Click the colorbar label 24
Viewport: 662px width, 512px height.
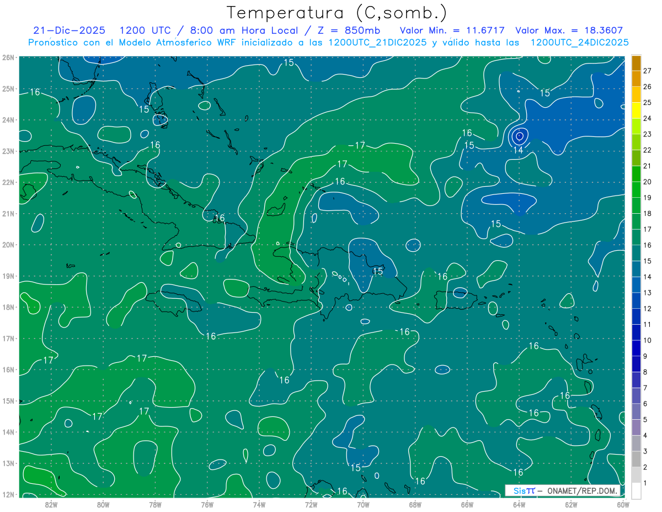pyautogui.click(x=647, y=118)
